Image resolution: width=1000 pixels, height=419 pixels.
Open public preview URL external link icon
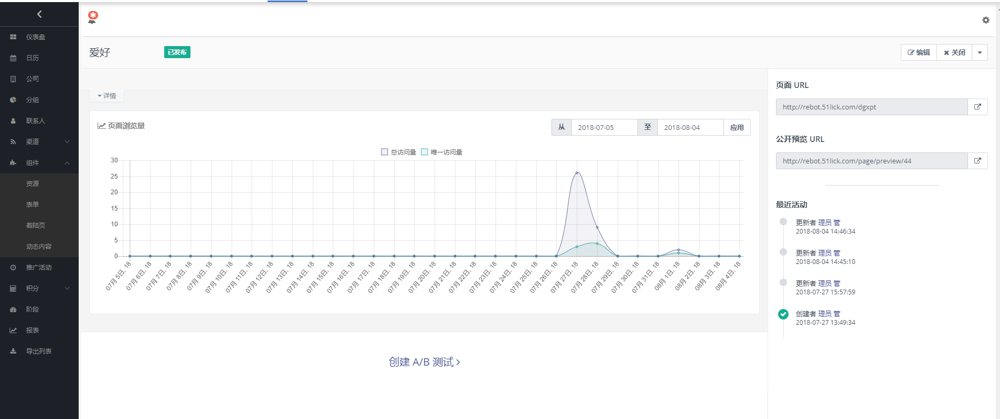[x=977, y=161]
